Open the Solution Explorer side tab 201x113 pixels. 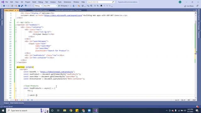tap(199, 15)
